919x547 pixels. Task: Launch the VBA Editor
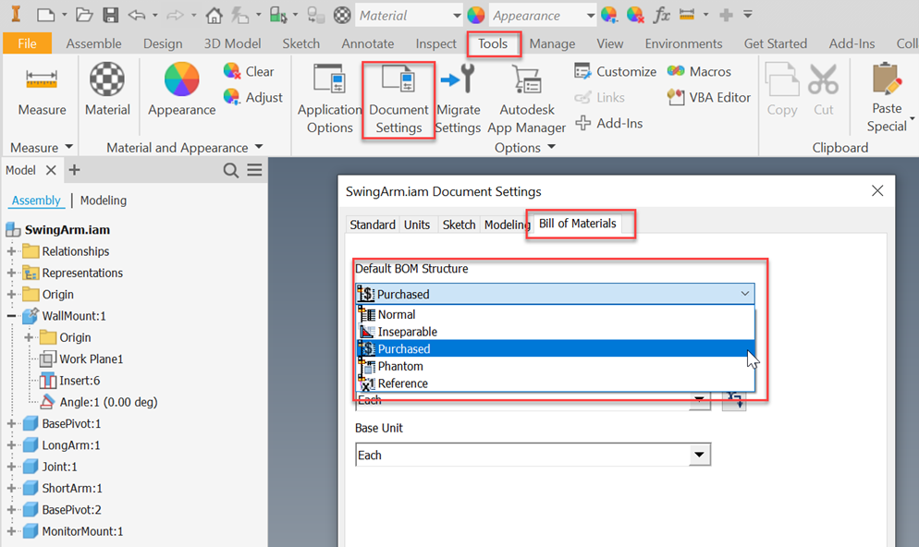tap(709, 97)
